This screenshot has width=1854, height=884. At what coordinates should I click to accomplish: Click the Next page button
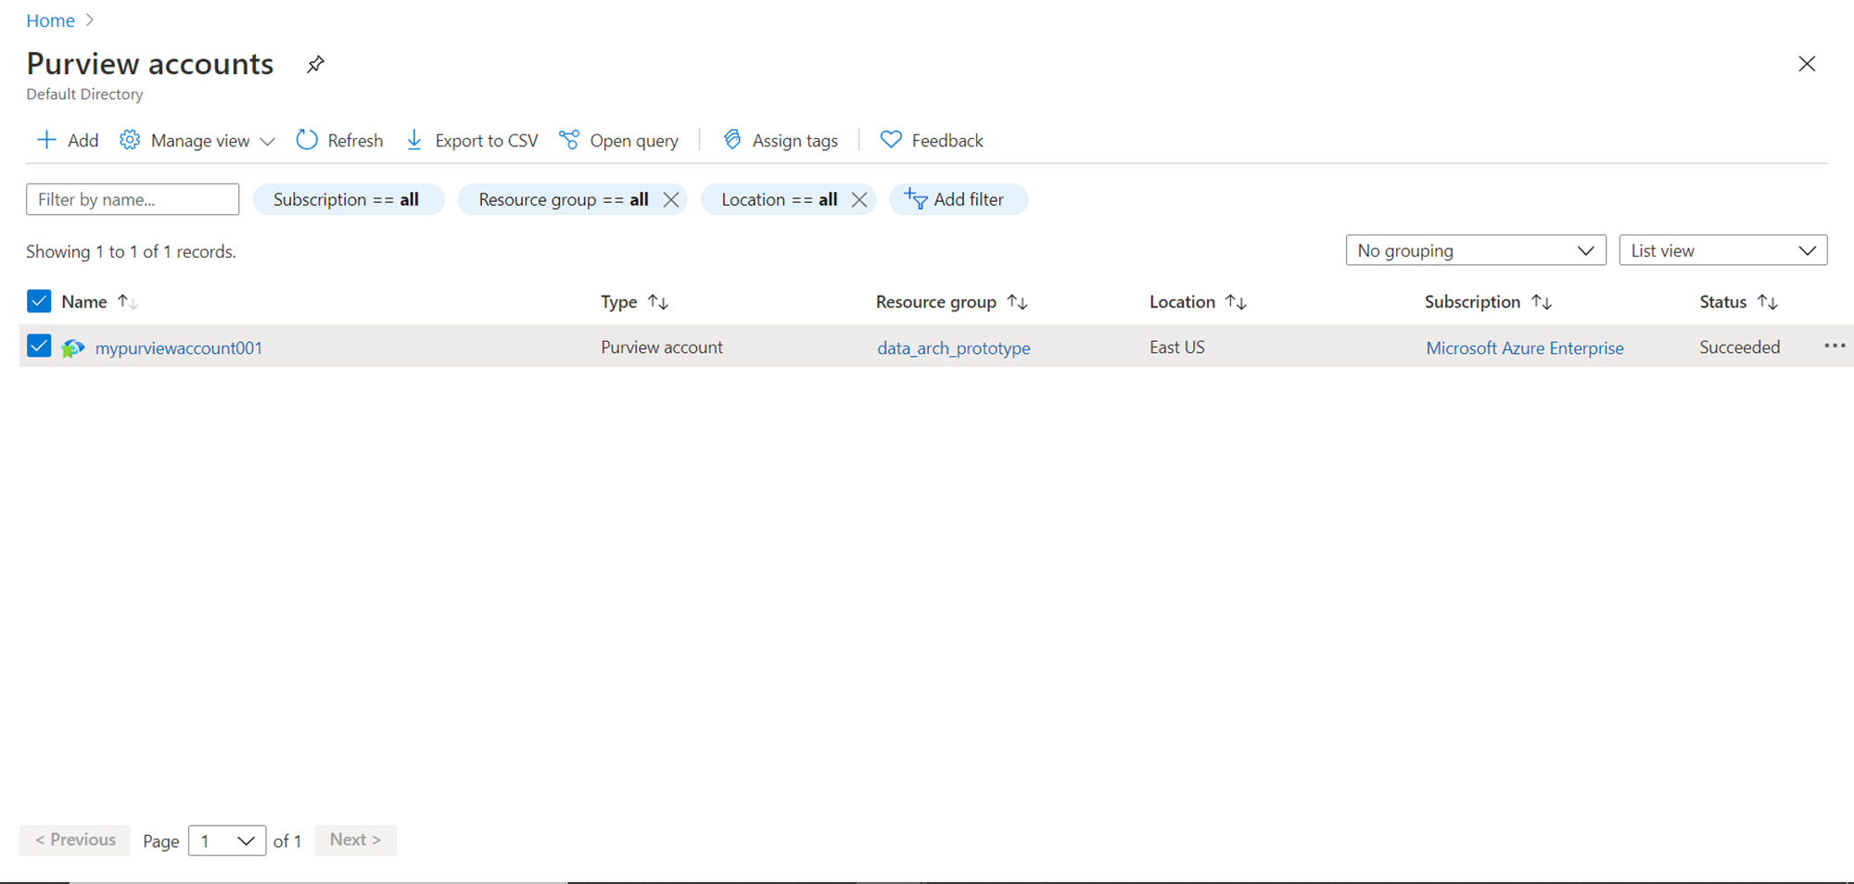point(356,840)
